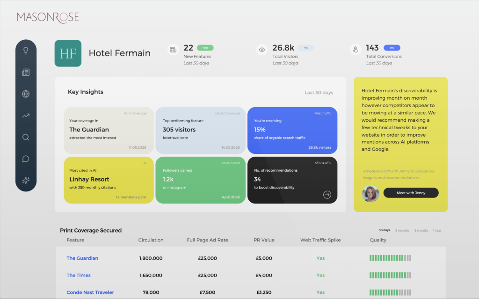Click the -4% Total Visitors badge
The image size is (479, 299).
click(x=305, y=48)
